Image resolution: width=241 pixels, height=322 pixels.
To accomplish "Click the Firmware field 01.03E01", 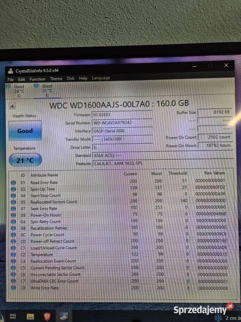I will coord(122,114).
